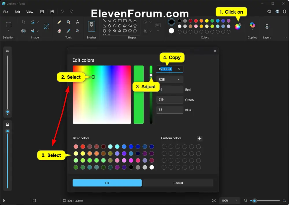The width and height of the screenshot is (289, 205).
Task: Click the Crop icon in the Image group
Action: coord(23,22)
